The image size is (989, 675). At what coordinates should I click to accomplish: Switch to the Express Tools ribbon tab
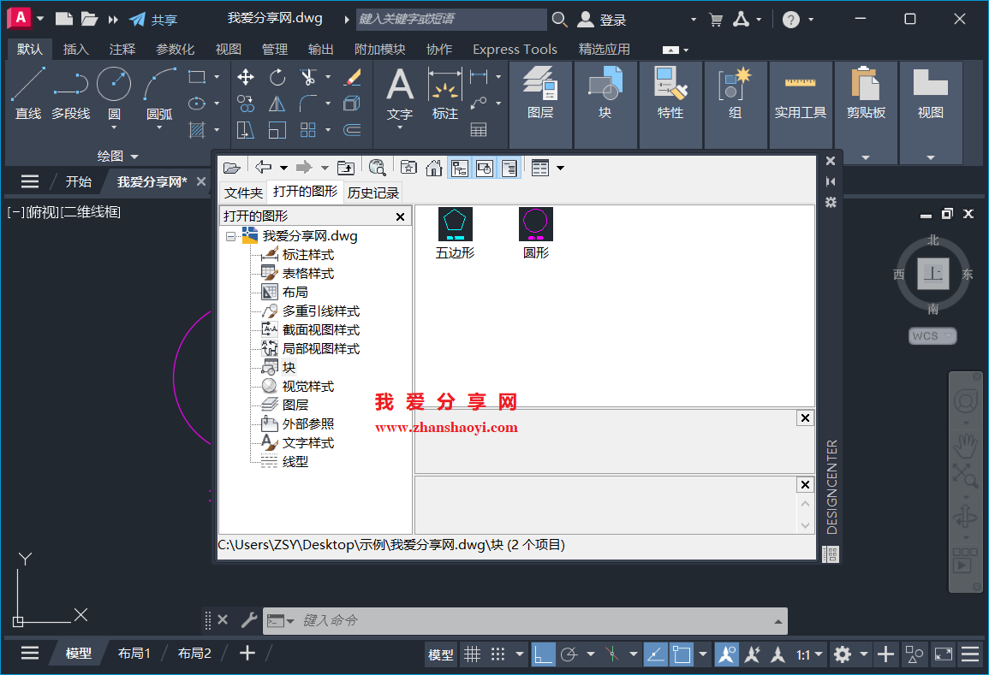point(515,49)
